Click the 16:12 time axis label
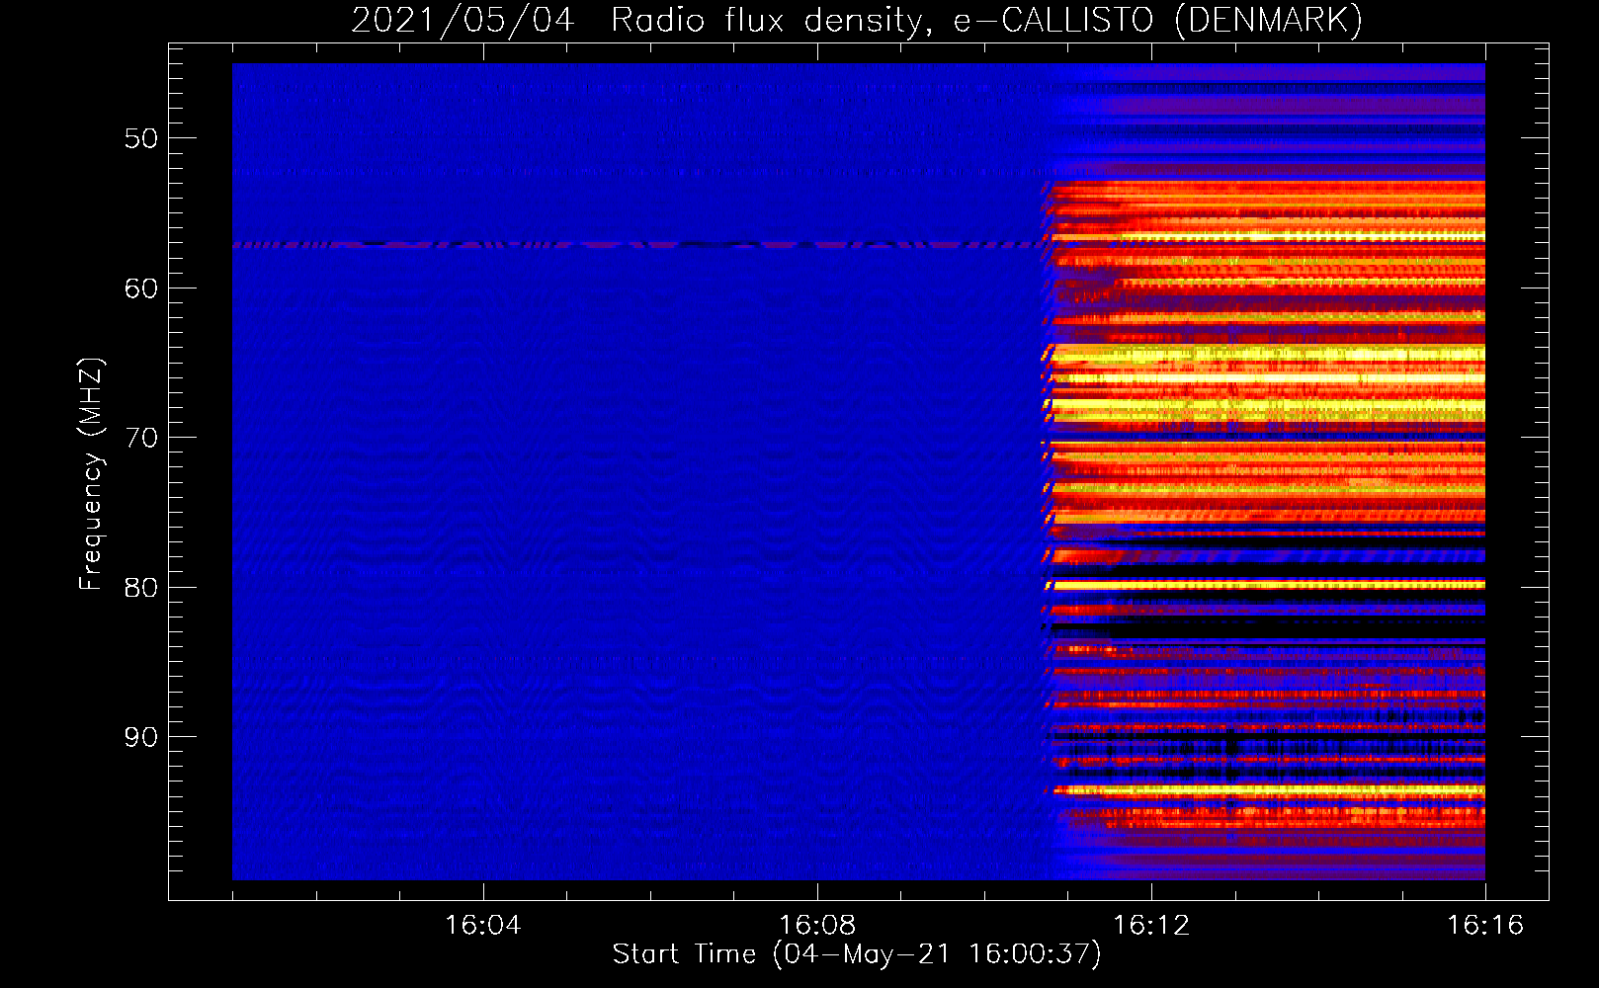 (x=1151, y=926)
